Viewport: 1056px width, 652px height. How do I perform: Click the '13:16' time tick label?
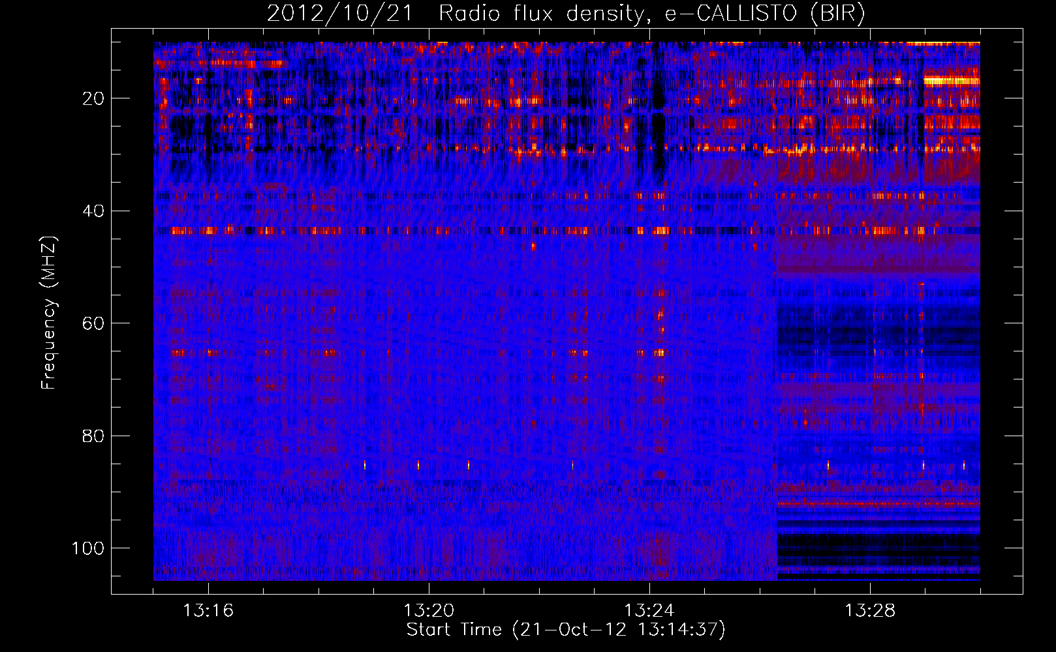(x=208, y=611)
